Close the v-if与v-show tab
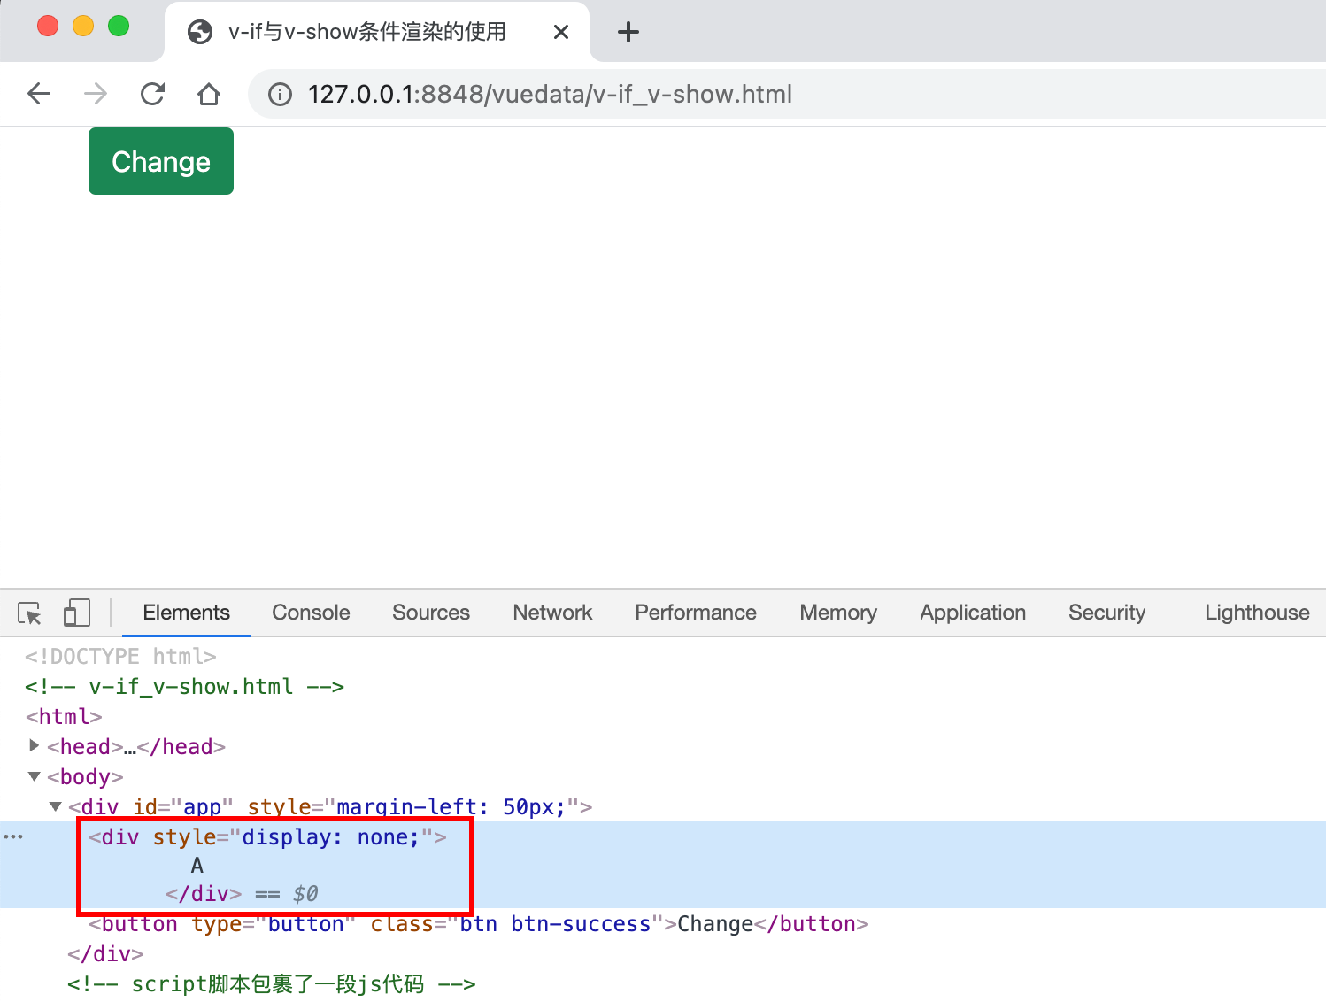This screenshot has height=1002, width=1326. point(560,33)
